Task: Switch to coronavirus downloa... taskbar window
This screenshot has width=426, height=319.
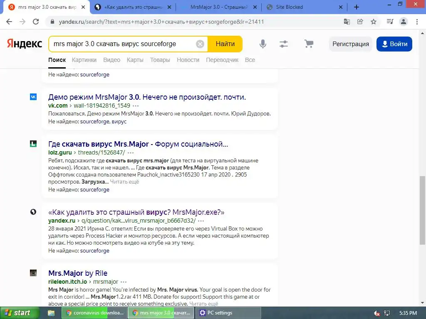Action: pyautogui.click(x=94, y=313)
